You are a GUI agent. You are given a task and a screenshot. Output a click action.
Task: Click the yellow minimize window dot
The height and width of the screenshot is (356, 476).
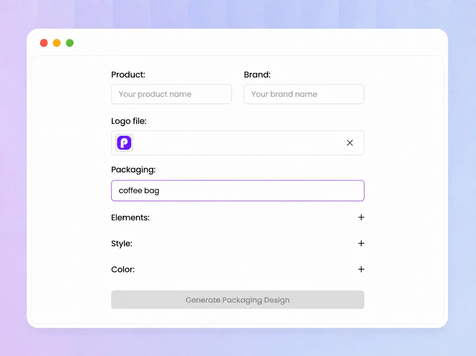pyautogui.click(x=57, y=43)
